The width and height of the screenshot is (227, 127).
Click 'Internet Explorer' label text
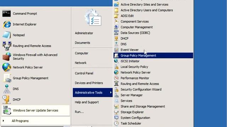coord(24,24)
